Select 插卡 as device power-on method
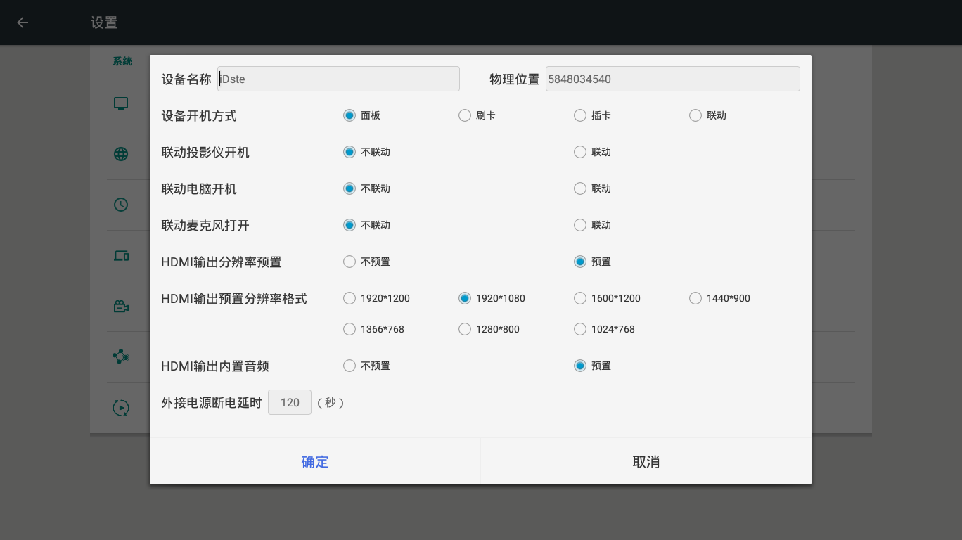 point(580,115)
